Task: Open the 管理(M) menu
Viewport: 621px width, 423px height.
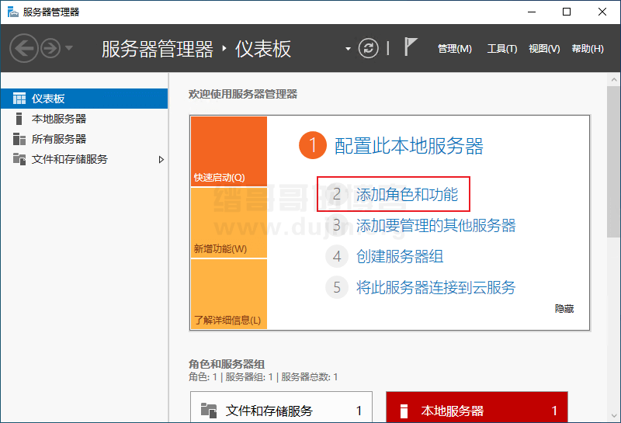Action: pos(454,49)
